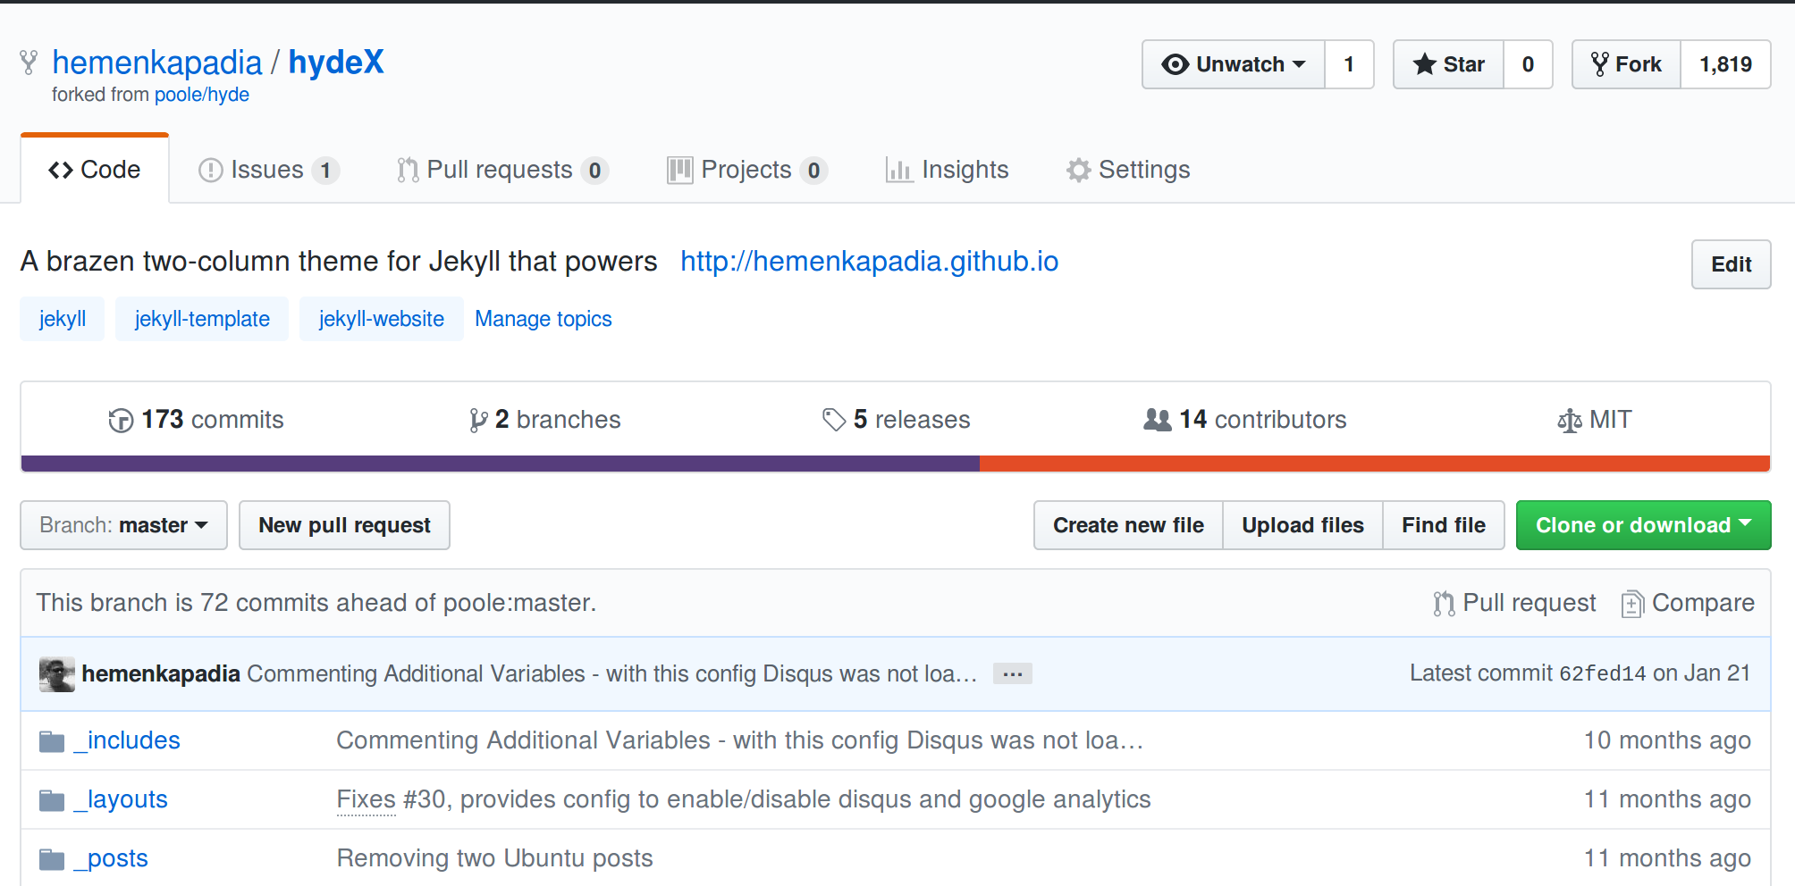The image size is (1795, 886).
Task: Click New pull request button
Action: click(344, 525)
